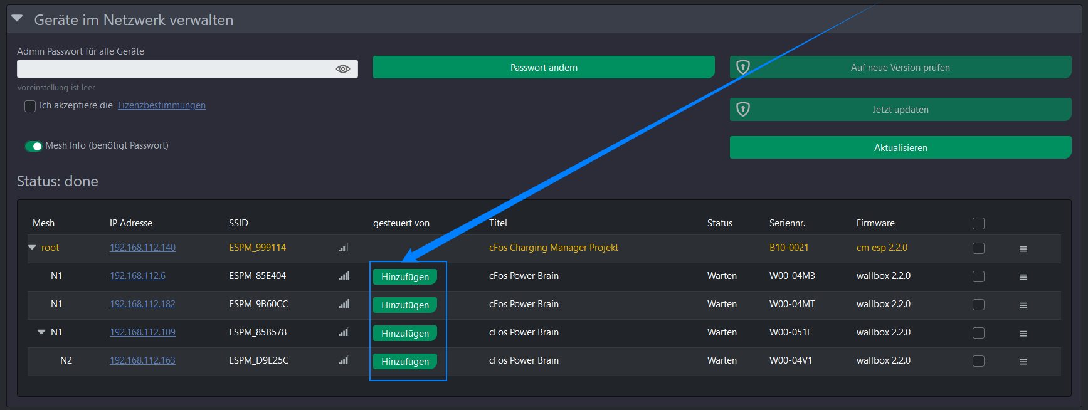Click signal strength icon for ESPM_D9E25C
Screen dimensions: 1088x410
[344, 360]
